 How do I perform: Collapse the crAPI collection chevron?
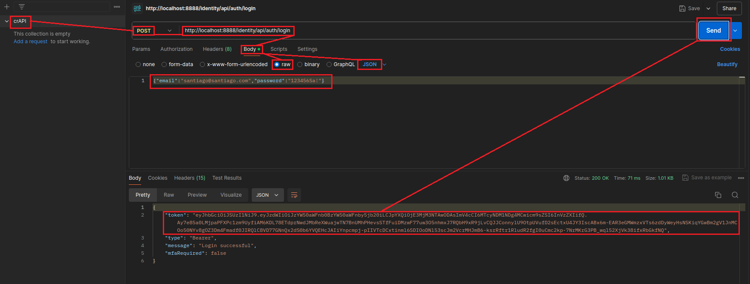pos(7,21)
